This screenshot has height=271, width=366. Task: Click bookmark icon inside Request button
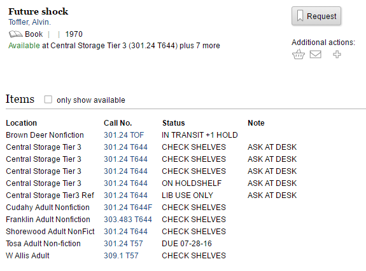300,16
